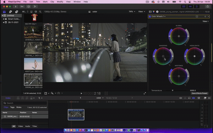
Task: Filter index by Audio
Action: pyautogui.click(x=28, y=126)
